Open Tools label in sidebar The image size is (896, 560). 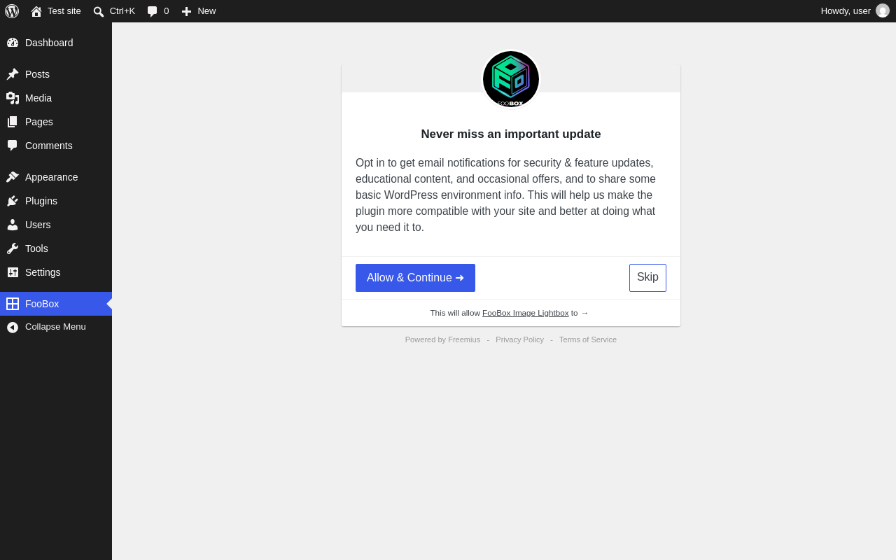click(36, 248)
